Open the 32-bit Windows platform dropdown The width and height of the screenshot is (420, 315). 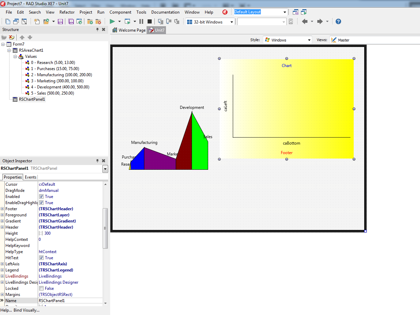(232, 22)
